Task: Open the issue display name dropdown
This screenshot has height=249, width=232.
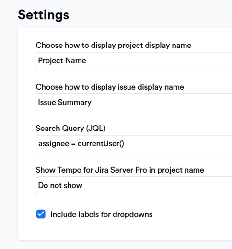Action: click(x=134, y=102)
